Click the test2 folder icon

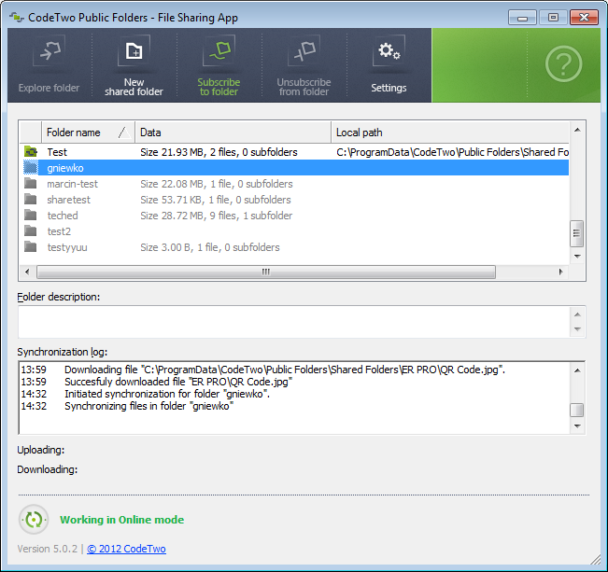(x=31, y=231)
